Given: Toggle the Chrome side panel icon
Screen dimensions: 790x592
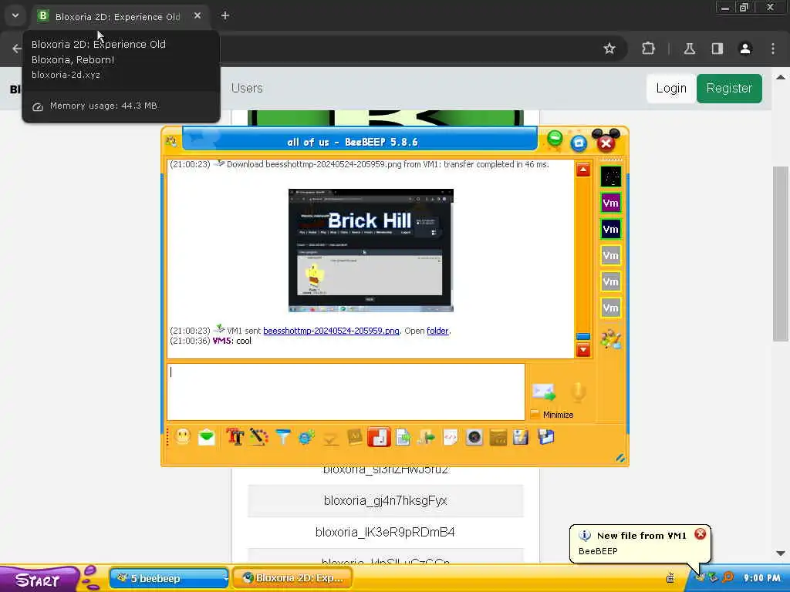Looking at the screenshot, I should click(x=717, y=49).
